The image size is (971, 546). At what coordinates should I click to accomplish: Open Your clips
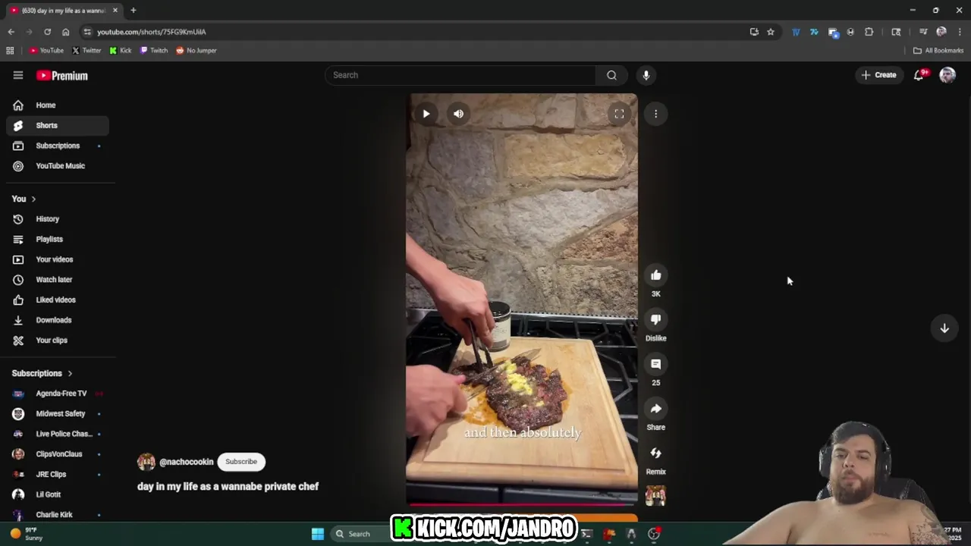58,340
